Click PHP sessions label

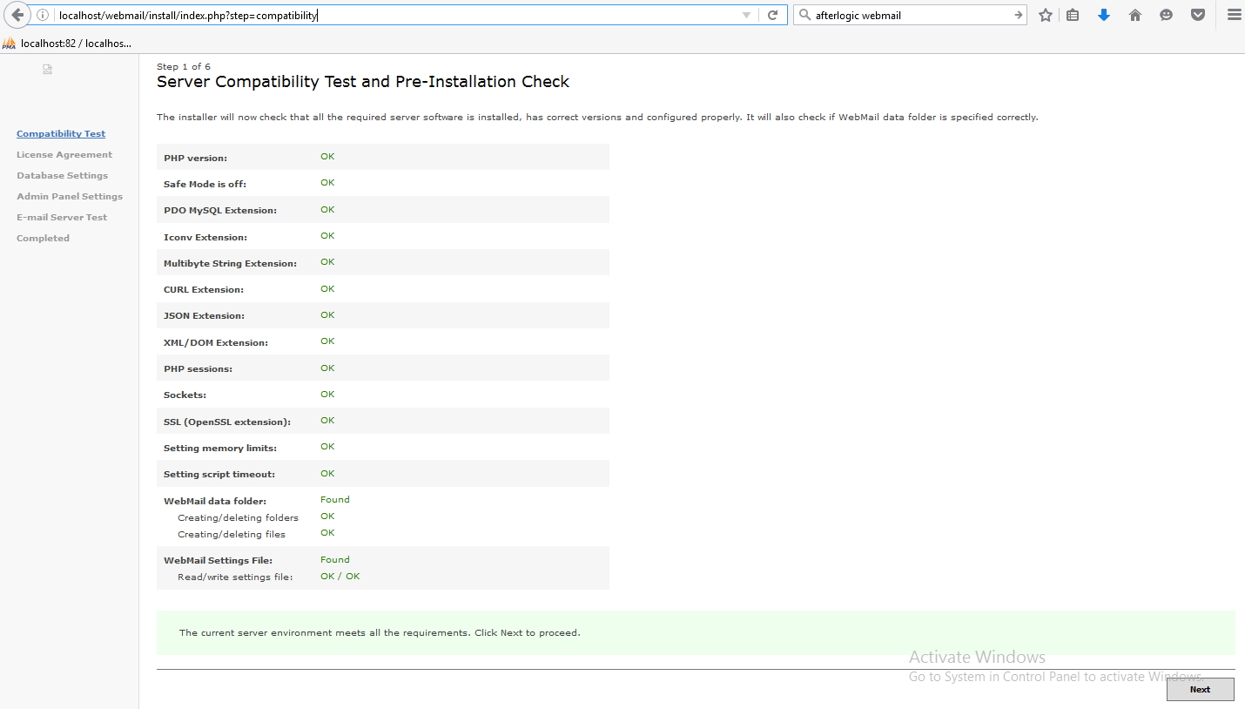(199, 368)
